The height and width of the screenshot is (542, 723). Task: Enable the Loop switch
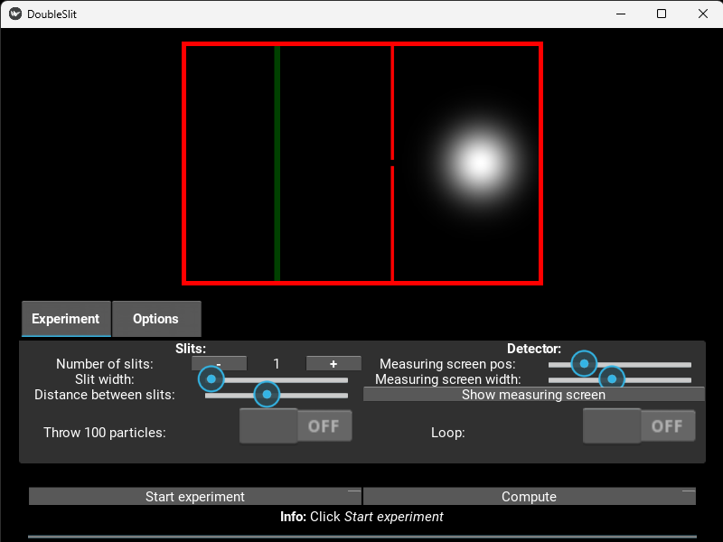point(639,426)
